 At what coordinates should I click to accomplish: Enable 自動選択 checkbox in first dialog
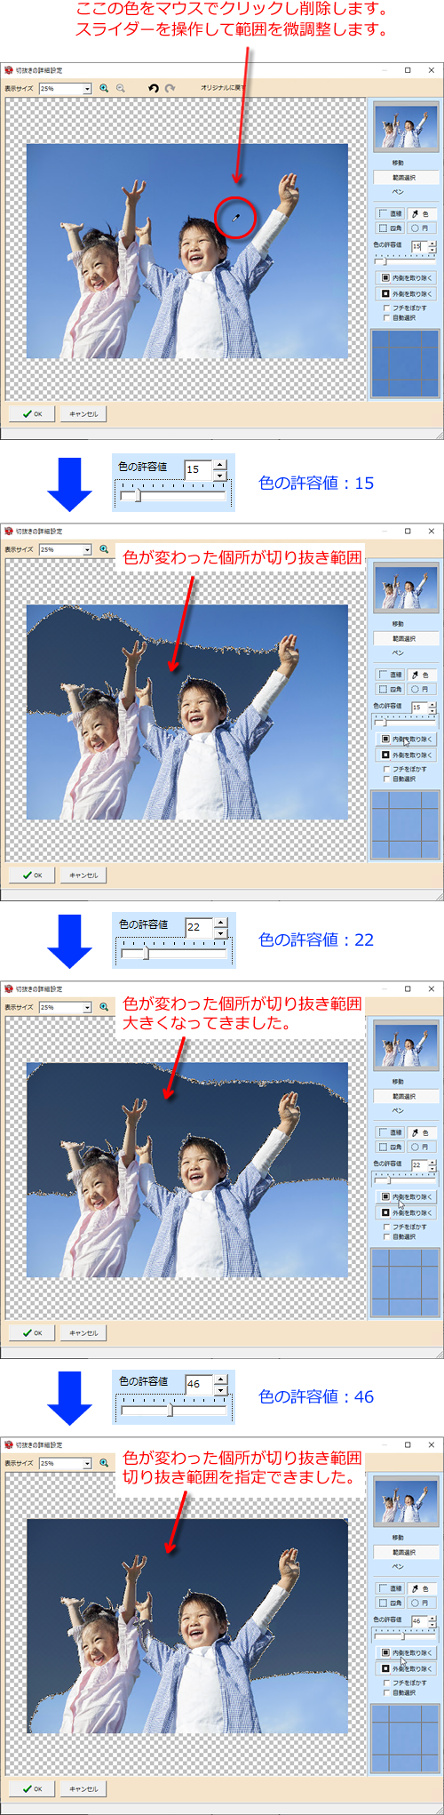[x=386, y=317]
